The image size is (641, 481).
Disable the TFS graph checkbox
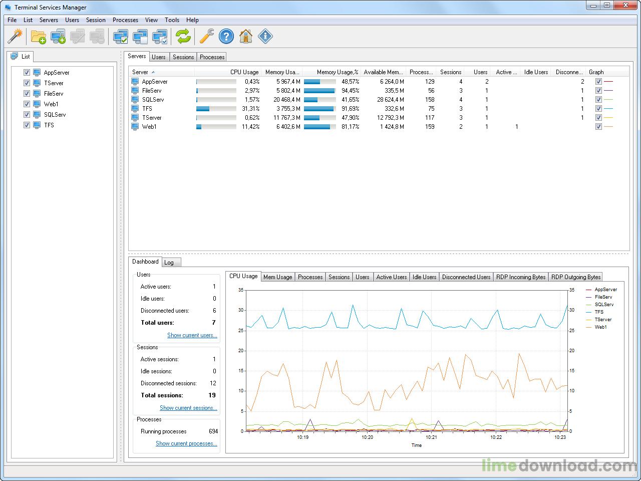(598, 109)
